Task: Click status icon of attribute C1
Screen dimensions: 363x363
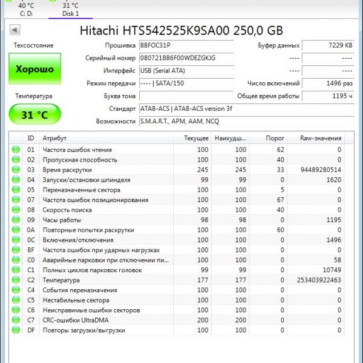Action: [x=16, y=270]
